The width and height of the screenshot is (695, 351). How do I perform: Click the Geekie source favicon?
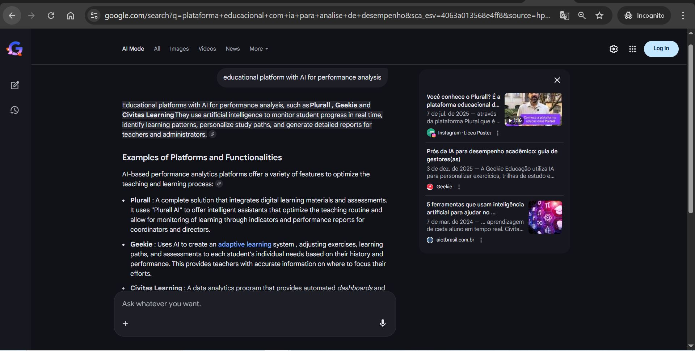(x=430, y=187)
